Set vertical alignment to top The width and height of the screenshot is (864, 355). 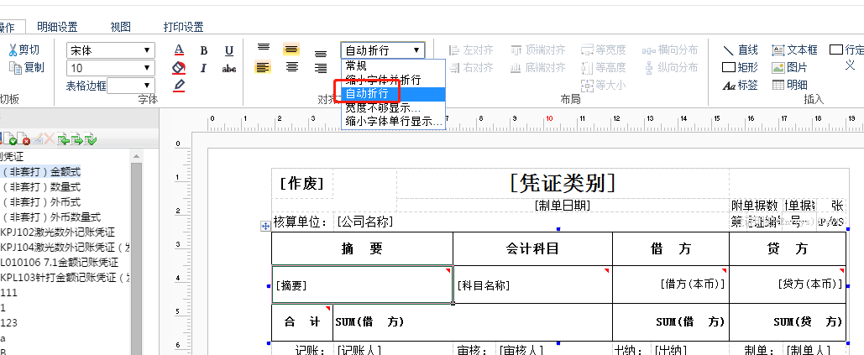pos(264,47)
